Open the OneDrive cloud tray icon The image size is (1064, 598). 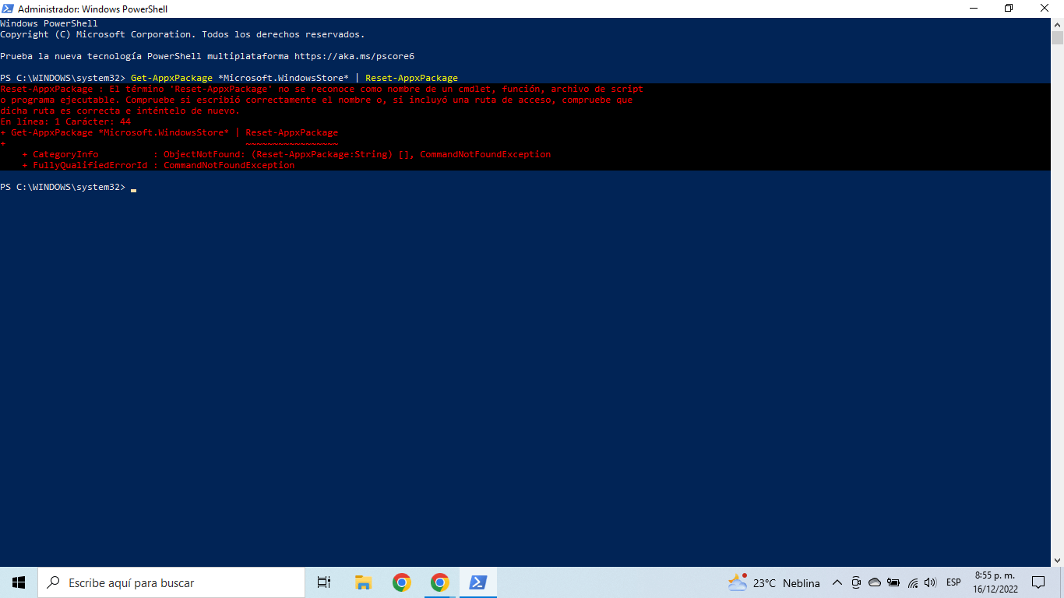pos(875,582)
